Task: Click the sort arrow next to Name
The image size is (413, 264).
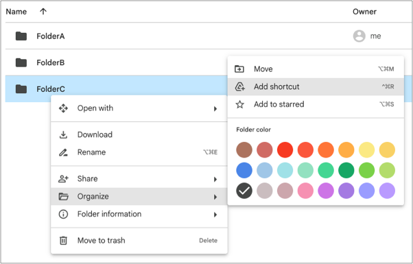Action: click(x=43, y=12)
